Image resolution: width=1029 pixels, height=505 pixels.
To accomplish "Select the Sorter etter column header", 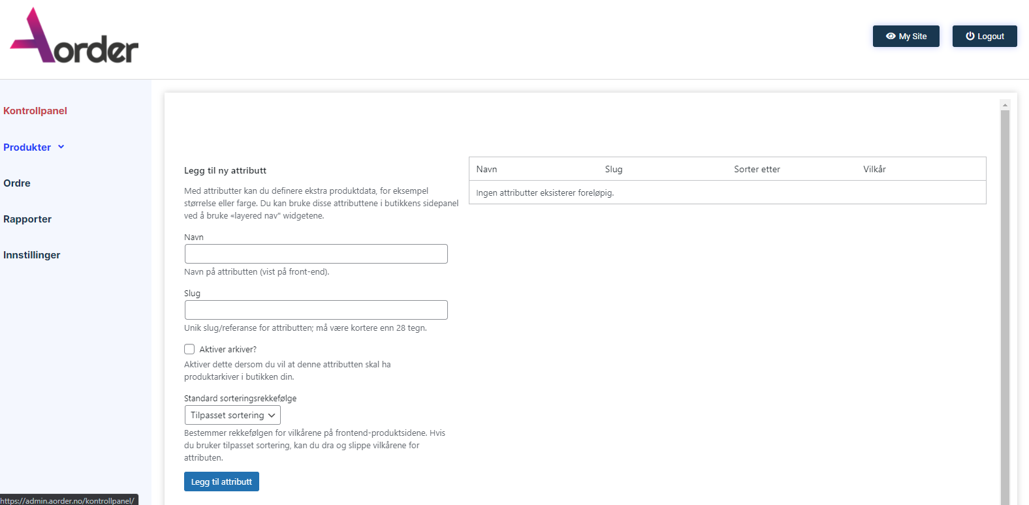I will tap(757, 169).
